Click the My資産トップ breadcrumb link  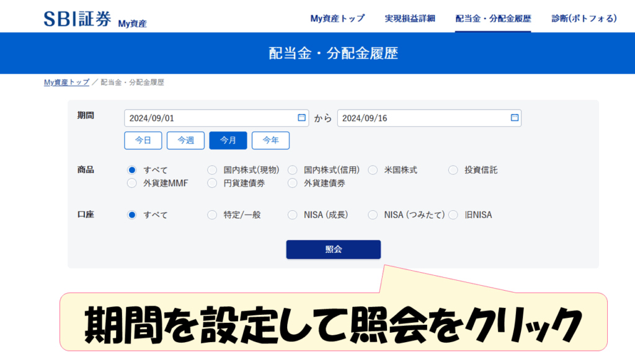click(x=66, y=82)
